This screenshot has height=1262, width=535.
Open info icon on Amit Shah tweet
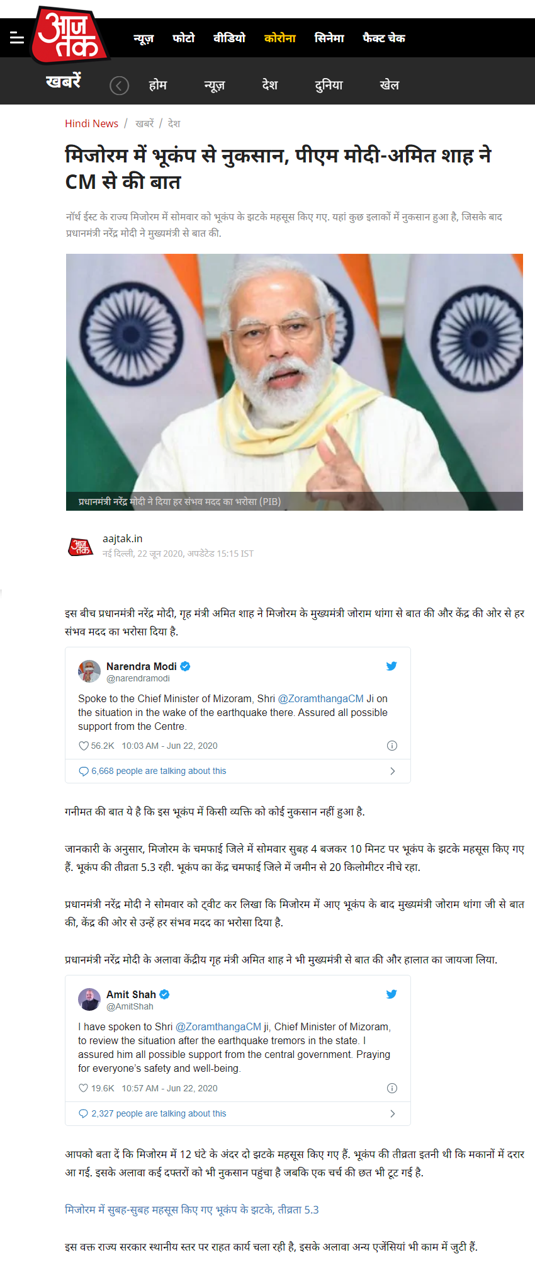pyautogui.click(x=391, y=1088)
